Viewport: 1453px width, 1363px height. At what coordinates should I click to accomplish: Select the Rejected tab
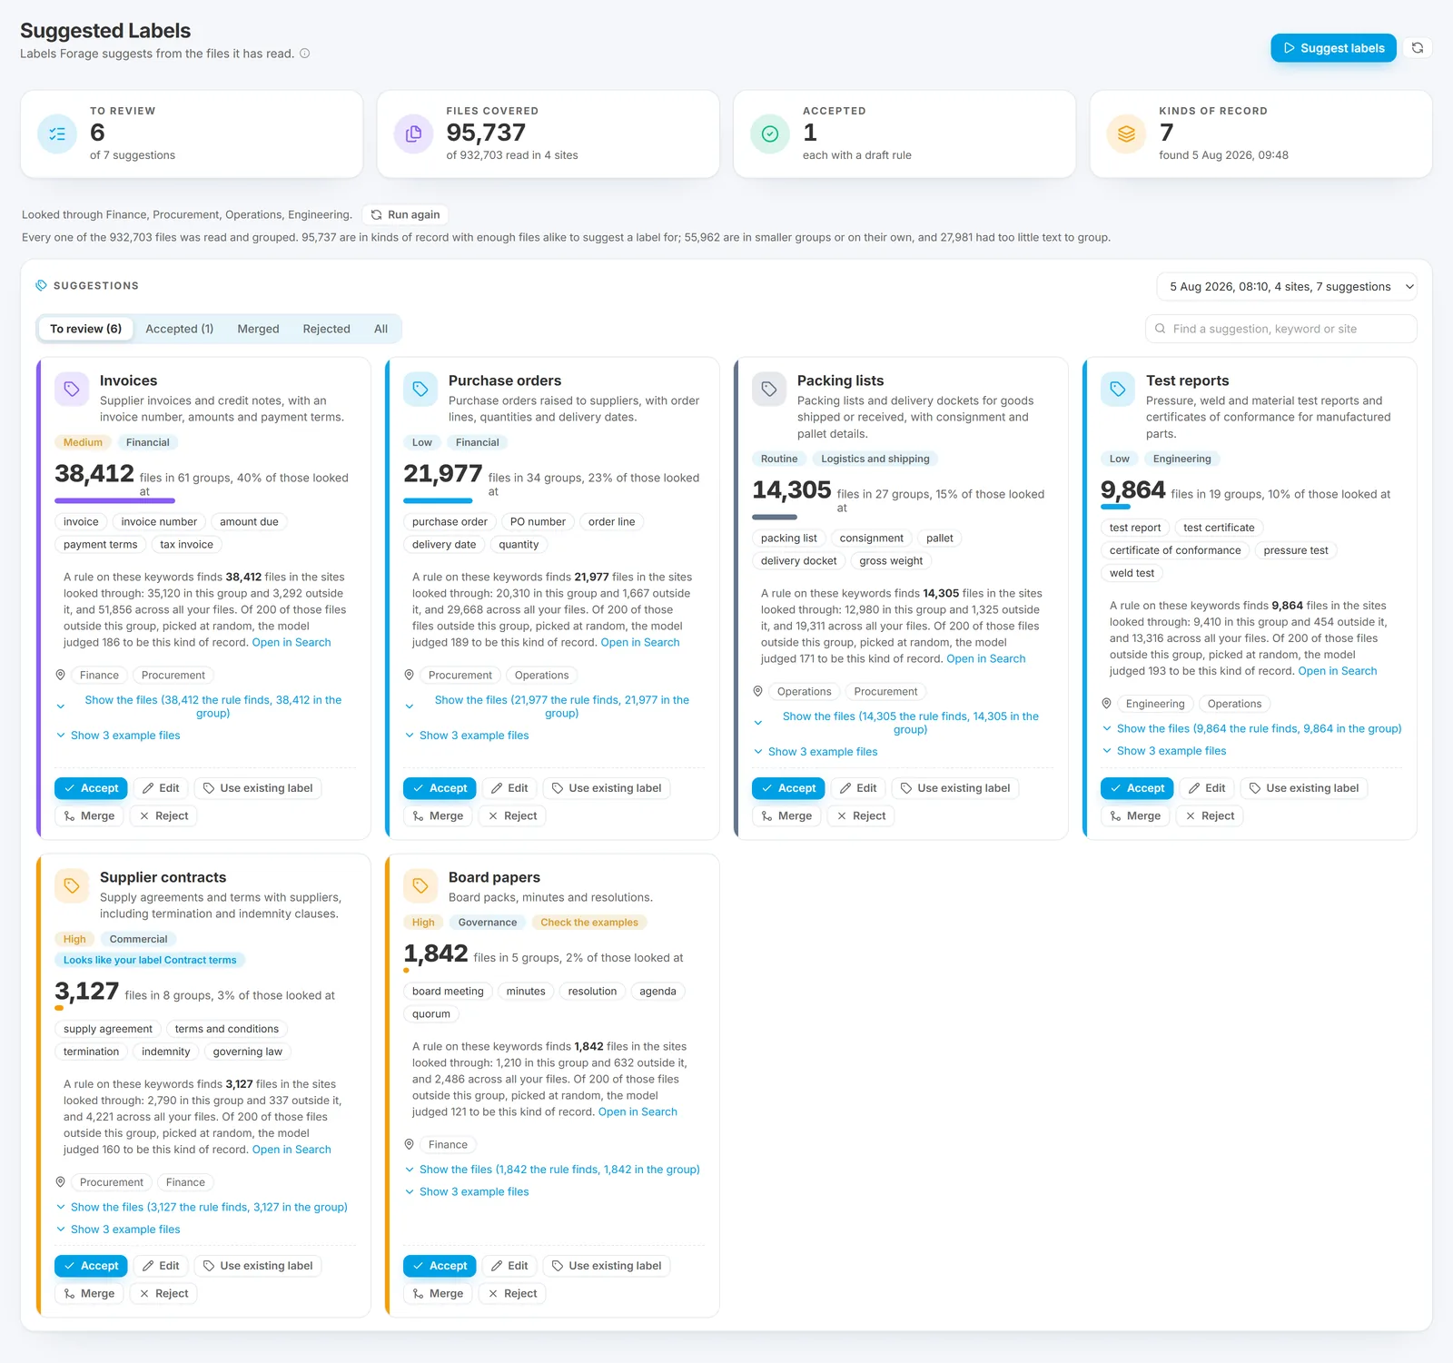pos(326,329)
